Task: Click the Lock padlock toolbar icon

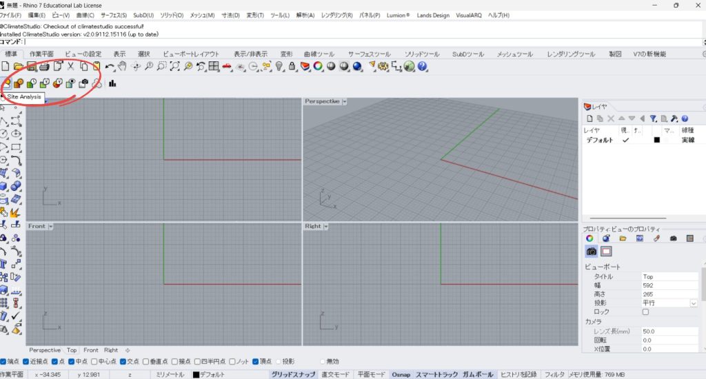Action: click(x=292, y=66)
